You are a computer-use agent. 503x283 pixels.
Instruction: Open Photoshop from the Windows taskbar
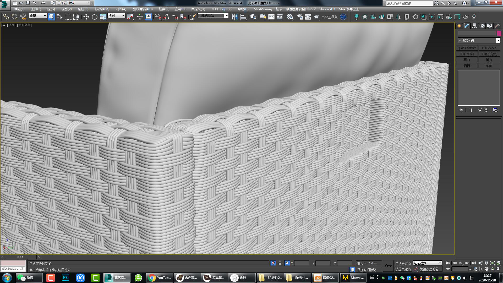pyautogui.click(x=65, y=277)
